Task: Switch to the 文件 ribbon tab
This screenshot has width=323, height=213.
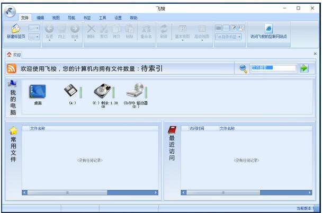Action: pos(25,18)
